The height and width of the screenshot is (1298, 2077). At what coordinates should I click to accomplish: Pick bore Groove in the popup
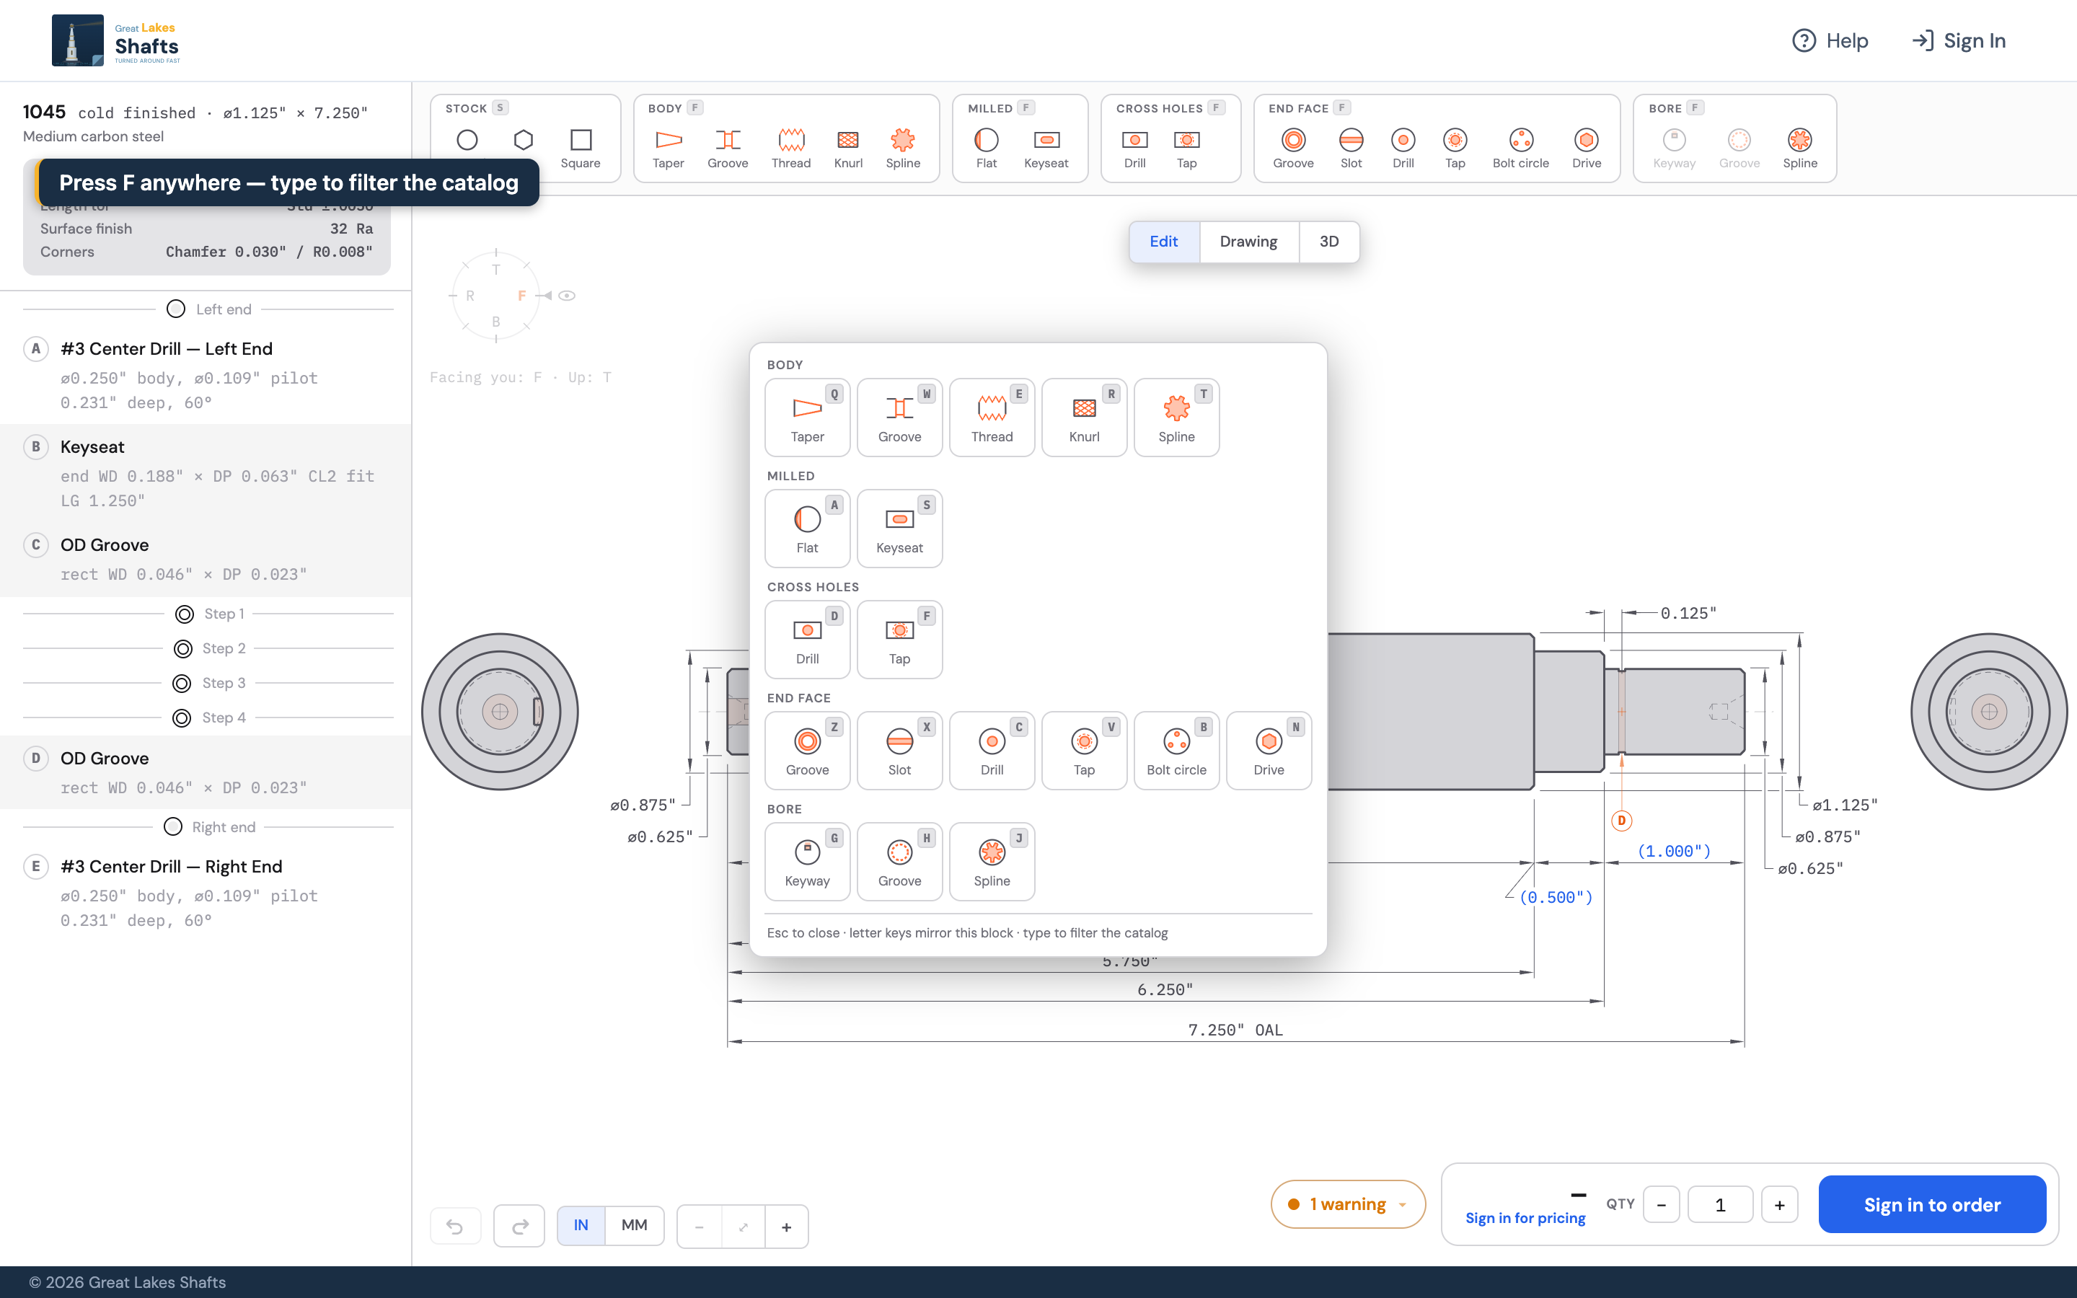click(x=899, y=862)
